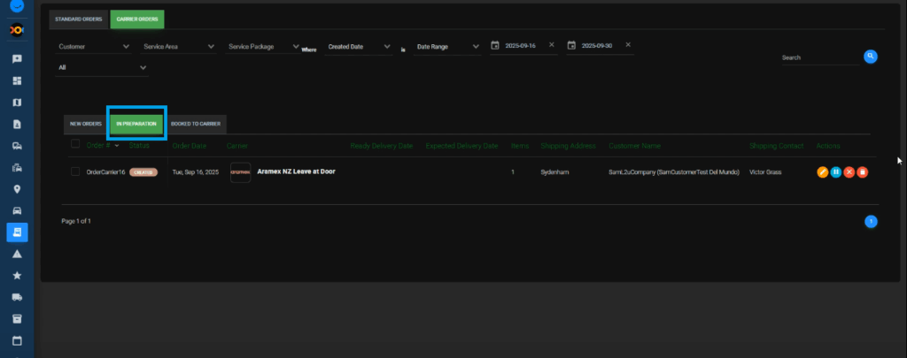Viewport: 907px width, 358px height.
Task: Open the star icon in left sidebar
Action: [x=17, y=276]
